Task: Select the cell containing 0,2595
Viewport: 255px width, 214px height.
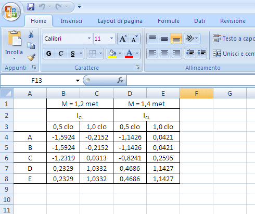Action: 163,158
